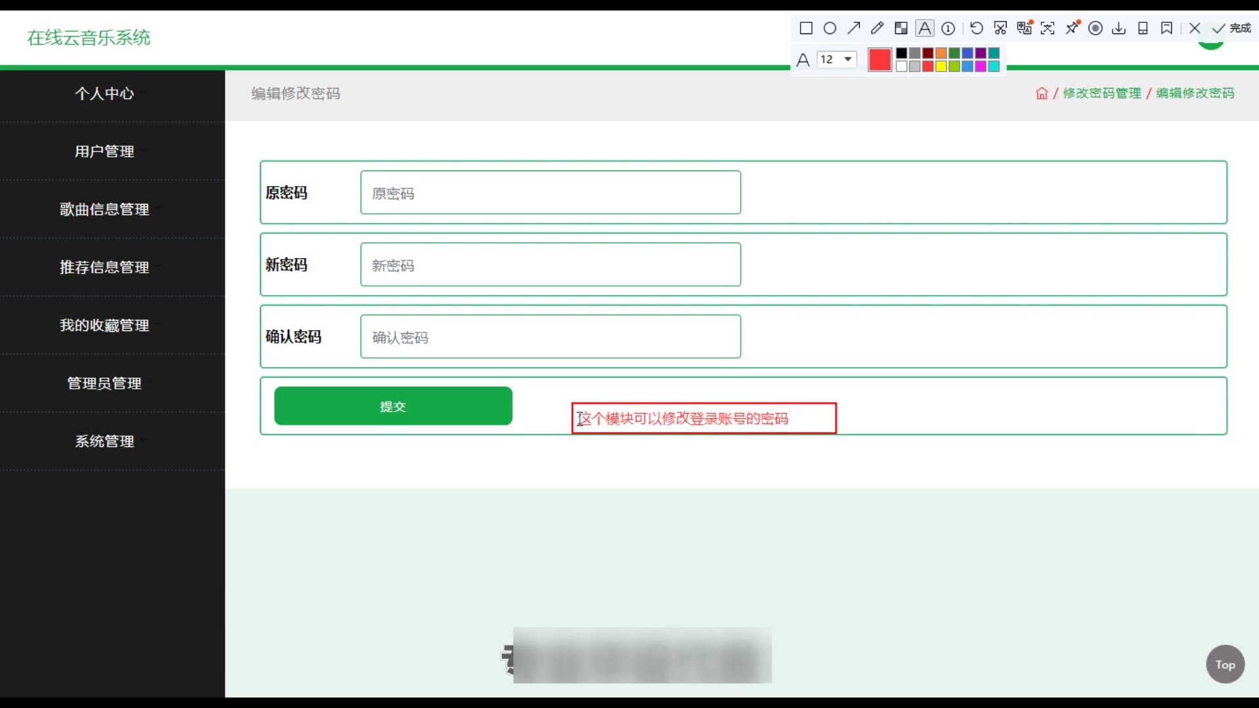Expand the 歌曲信息管理 sidebar menu

click(x=112, y=209)
